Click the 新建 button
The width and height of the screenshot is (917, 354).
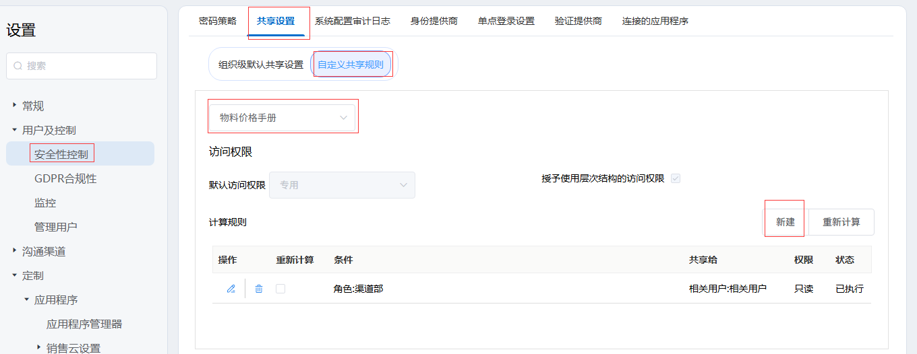[x=785, y=222]
